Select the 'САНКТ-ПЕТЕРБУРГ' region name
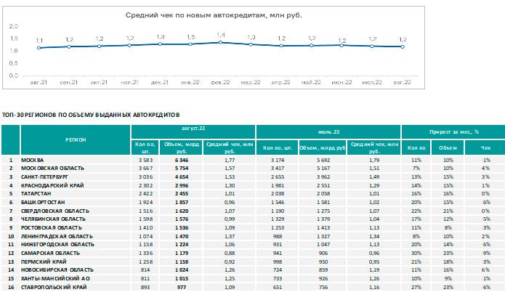The image size is (505, 292). click(45, 177)
